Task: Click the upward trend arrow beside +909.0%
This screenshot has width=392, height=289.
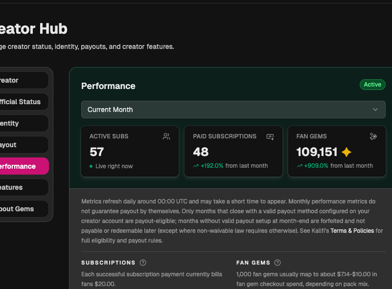Action: [299, 166]
